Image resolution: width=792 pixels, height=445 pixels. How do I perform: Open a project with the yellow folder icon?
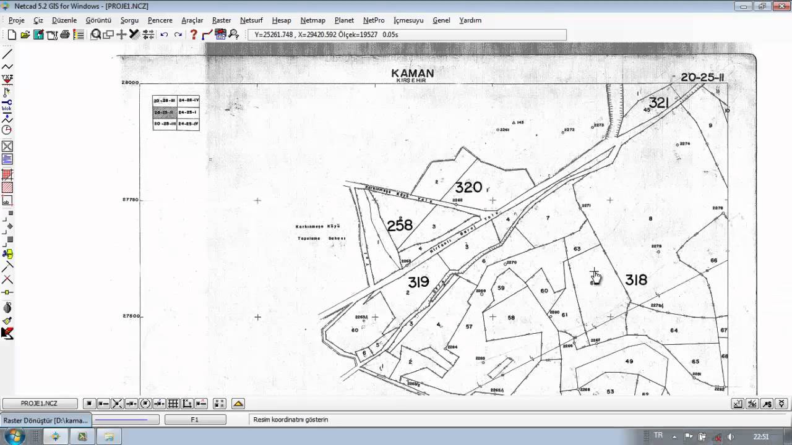coord(25,35)
